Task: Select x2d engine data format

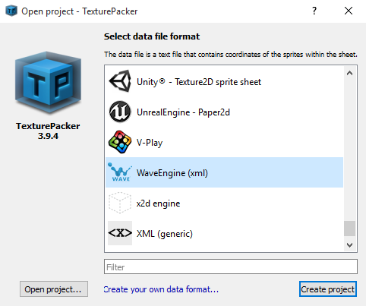Action: tap(224, 203)
